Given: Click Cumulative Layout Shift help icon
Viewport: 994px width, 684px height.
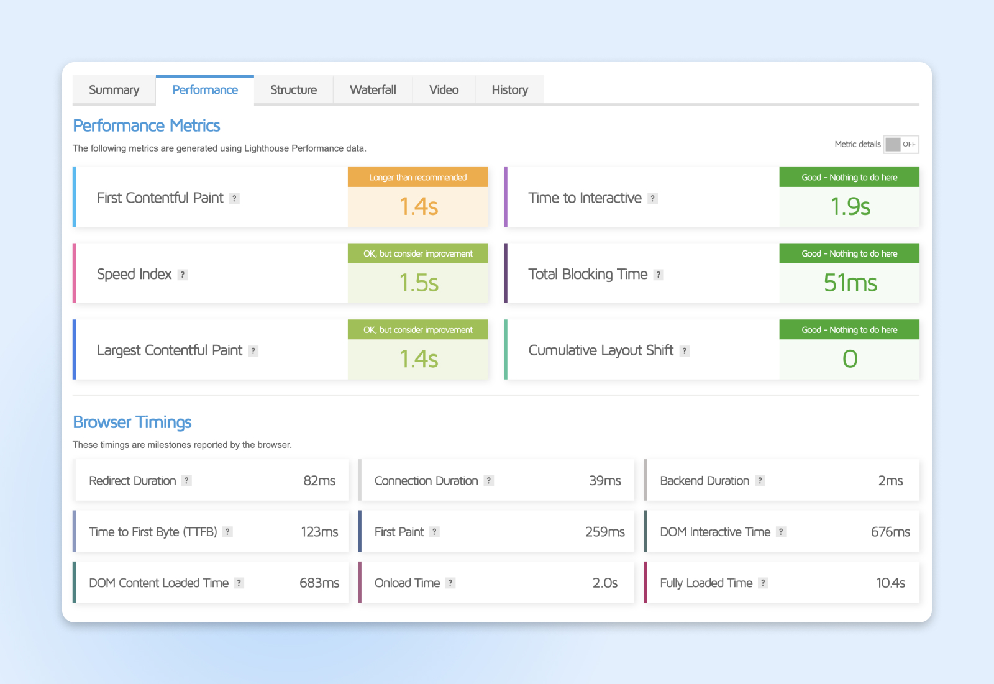Looking at the screenshot, I should pyautogui.click(x=684, y=351).
